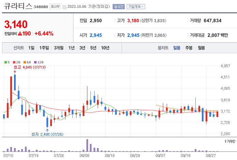237x160 pixels.
Task: Select the 주봉 candle chart
Action: pos(189,48)
